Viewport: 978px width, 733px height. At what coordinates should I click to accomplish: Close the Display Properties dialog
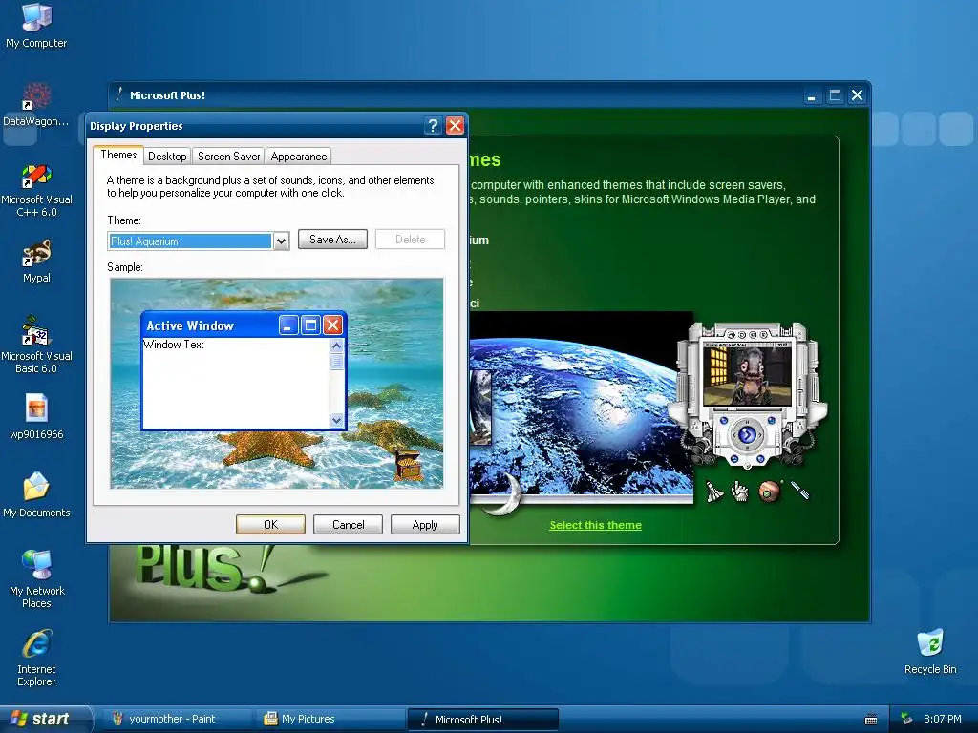click(x=456, y=126)
